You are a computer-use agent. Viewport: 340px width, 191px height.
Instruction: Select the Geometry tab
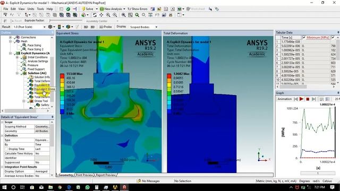[65, 175]
